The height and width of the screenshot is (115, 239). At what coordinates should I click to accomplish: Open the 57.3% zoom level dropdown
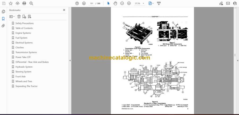pos(139,3)
